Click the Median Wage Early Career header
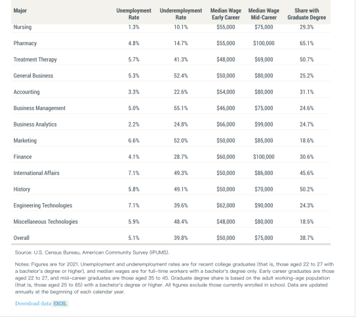 [x=226, y=14]
